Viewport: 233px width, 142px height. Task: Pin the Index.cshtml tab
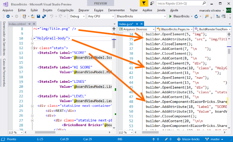pyautogui.click(x=30, y=24)
